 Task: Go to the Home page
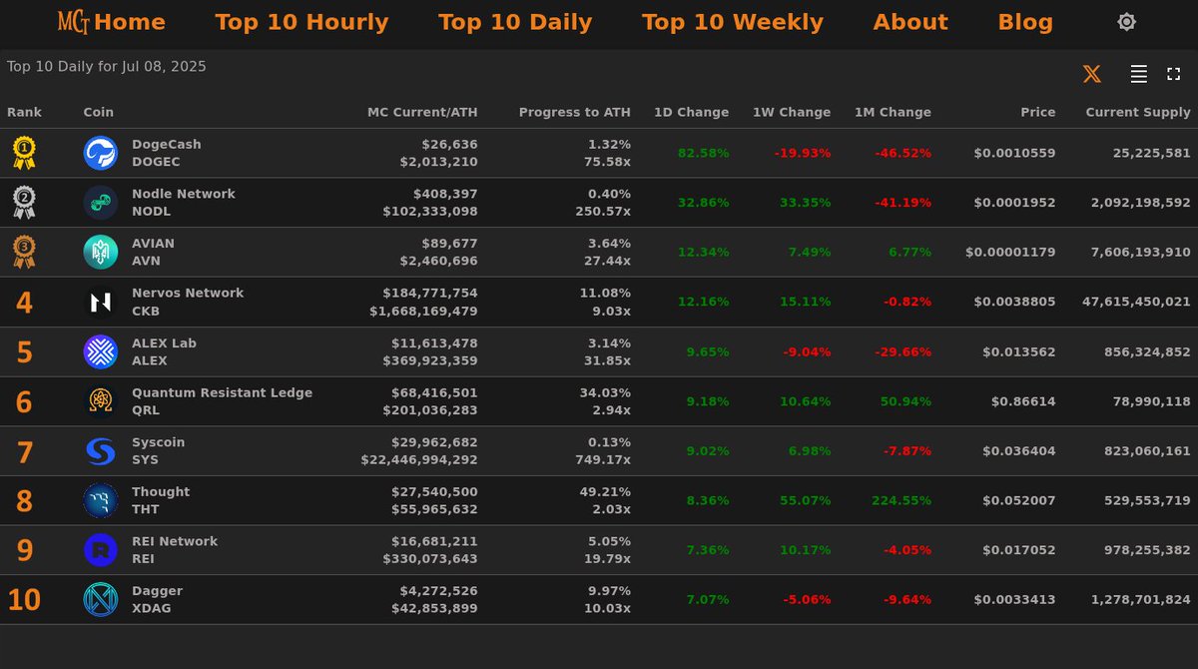click(130, 22)
